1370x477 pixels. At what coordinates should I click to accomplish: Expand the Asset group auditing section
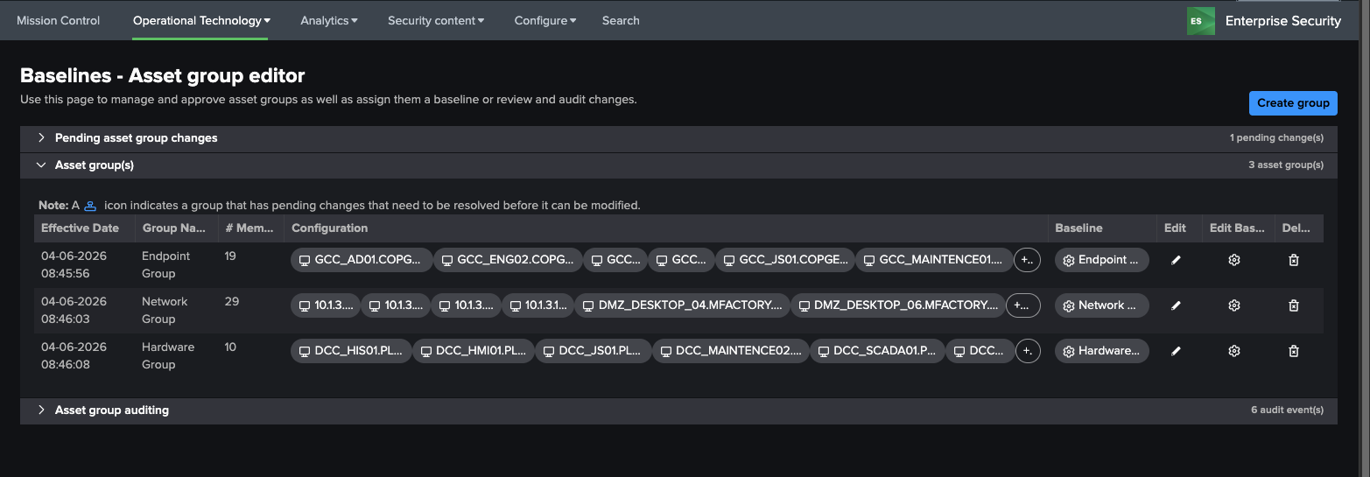(x=41, y=410)
